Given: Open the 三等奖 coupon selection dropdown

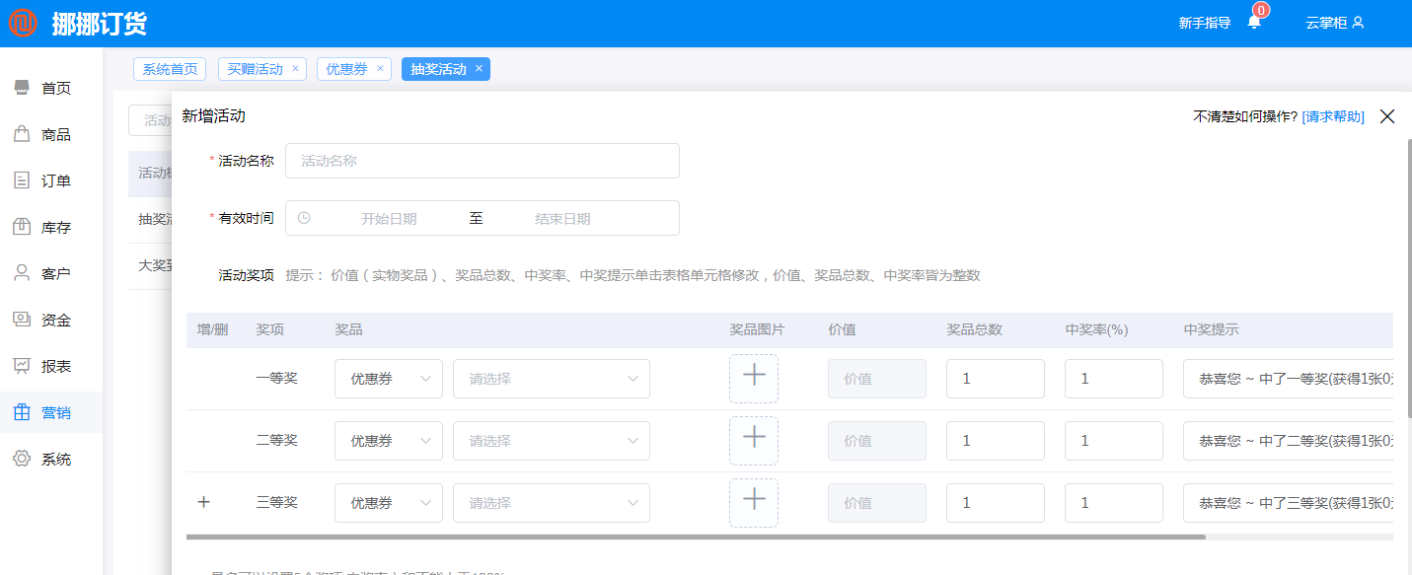Looking at the screenshot, I should pos(551,502).
